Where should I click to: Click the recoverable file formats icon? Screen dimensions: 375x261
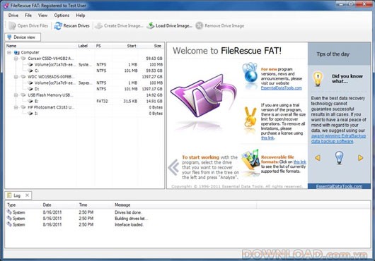point(250,159)
